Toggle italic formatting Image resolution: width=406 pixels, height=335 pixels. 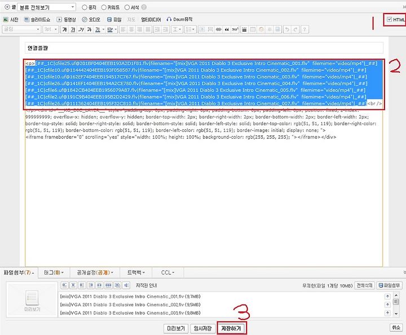point(81,29)
